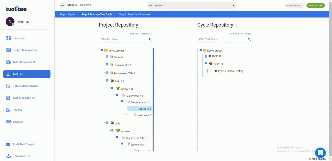This screenshot has width=332, height=161.
Task: Click the Test scenario 1.0 document icon
Action: (129, 102)
